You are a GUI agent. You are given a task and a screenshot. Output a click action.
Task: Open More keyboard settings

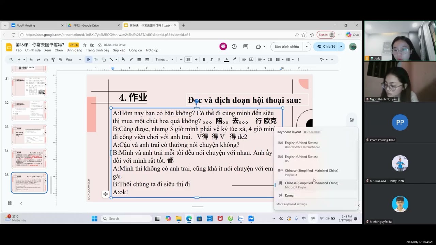[x=292, y=204]
